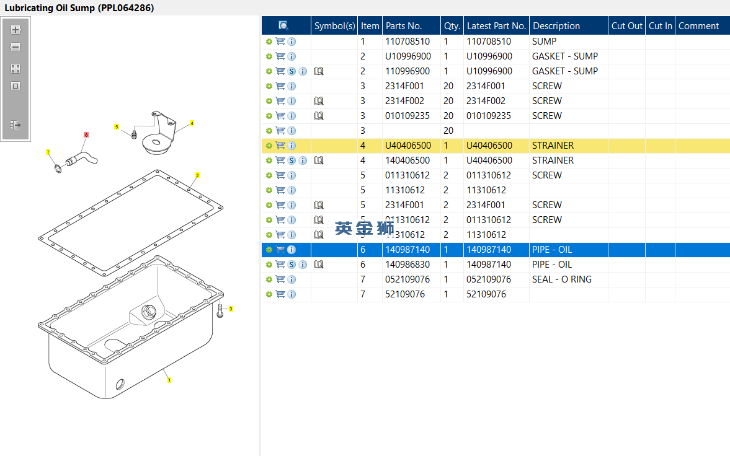Show info for part 52109076 in last row
The height and width of the screenshot is (456, 730).
[x=292, y=294]
